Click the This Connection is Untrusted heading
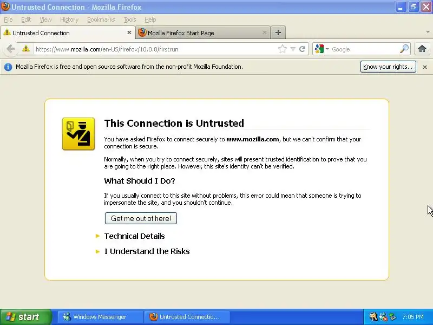The image size is (433, 325). point(174,123)
